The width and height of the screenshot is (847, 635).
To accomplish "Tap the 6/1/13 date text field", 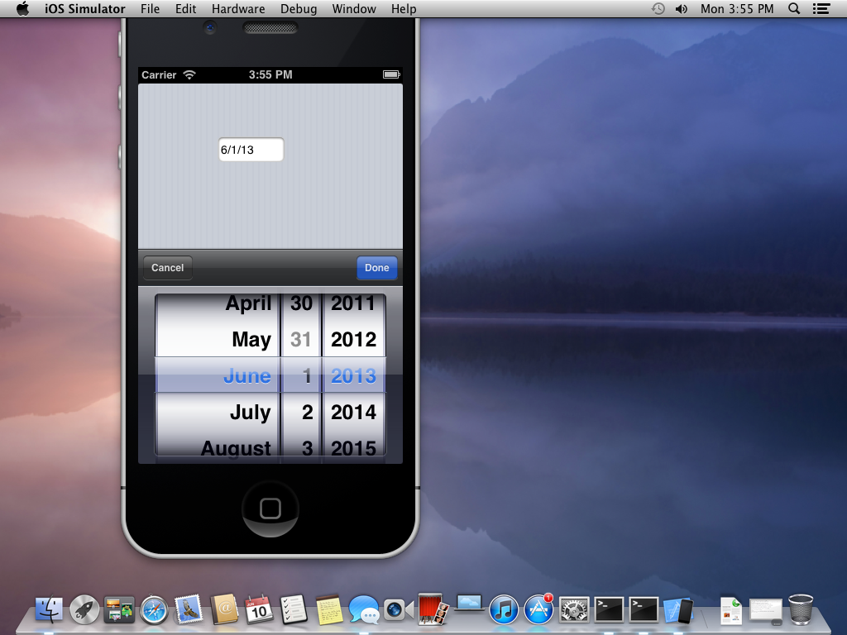I will 251,150.
